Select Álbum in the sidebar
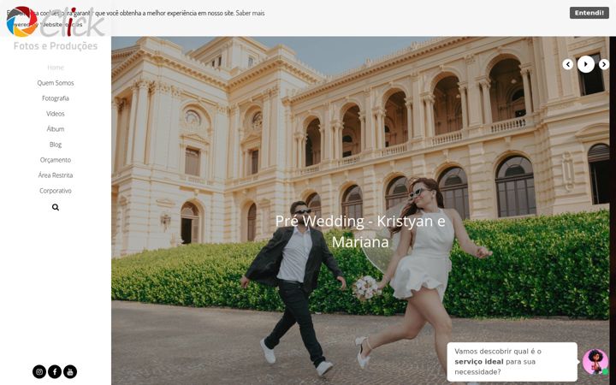 tap(56, 129)
